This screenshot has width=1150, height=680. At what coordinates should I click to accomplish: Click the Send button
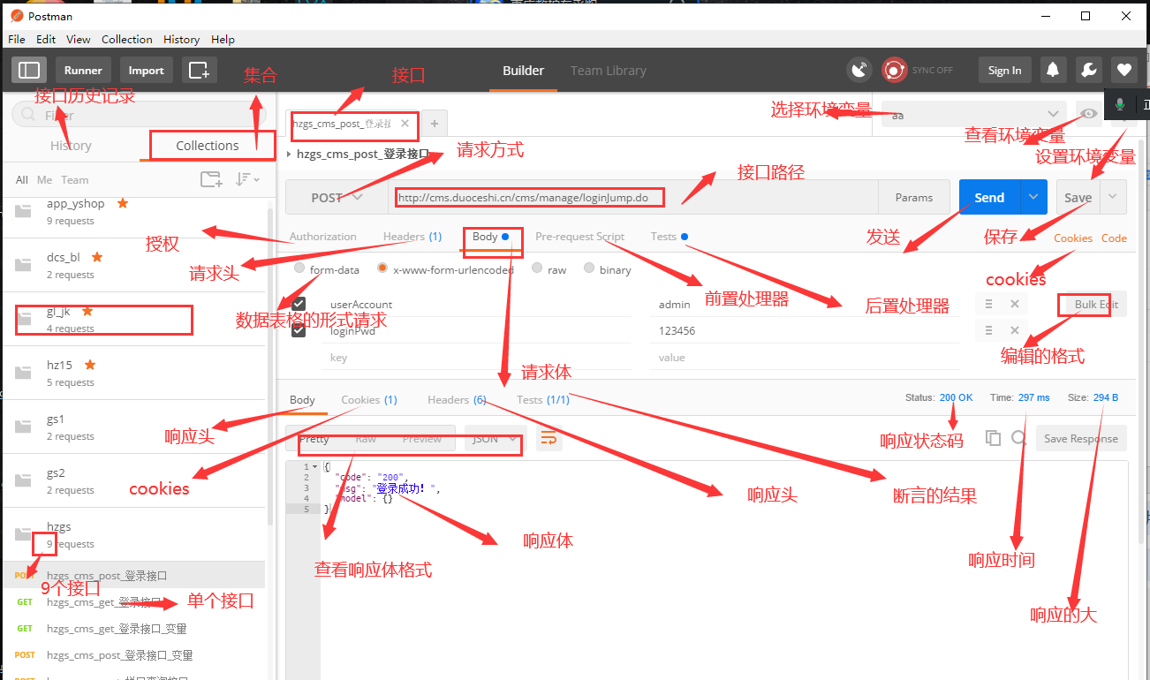990,198
